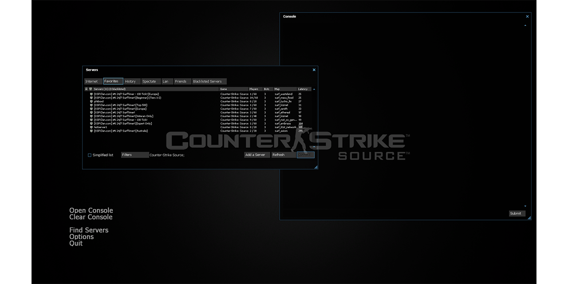This screenshot has height=284, width=568.
Task: Click the shield icon on the Australia server row
Action: point(91,131)
